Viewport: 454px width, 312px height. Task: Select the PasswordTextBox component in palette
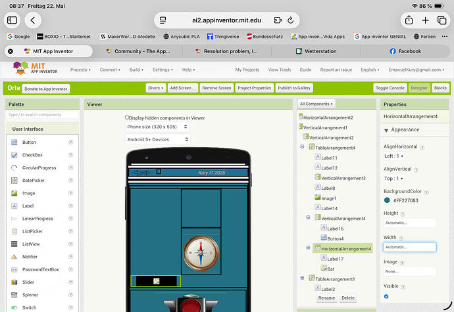point(41,269)
